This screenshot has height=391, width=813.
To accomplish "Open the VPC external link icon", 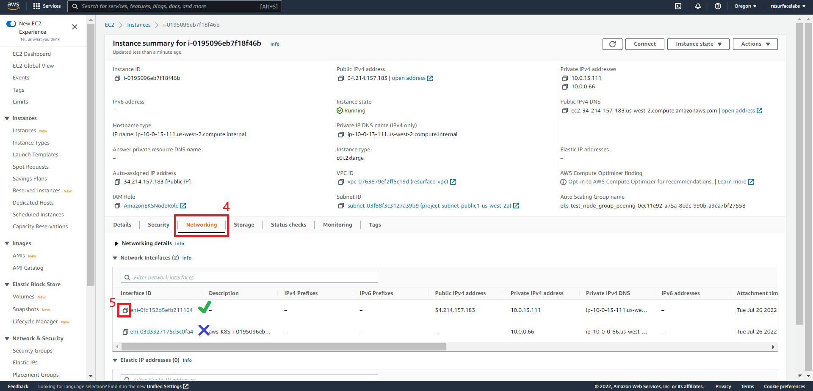I will coord(453,182).
